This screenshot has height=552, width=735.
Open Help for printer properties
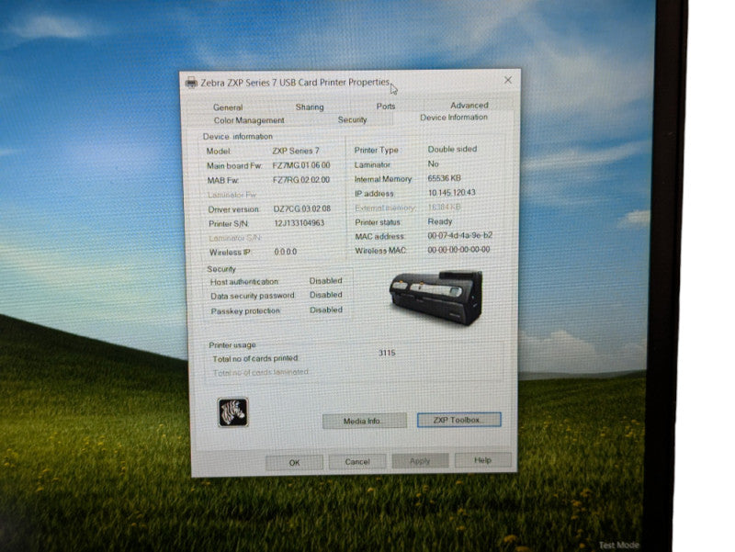coord(483,460)
